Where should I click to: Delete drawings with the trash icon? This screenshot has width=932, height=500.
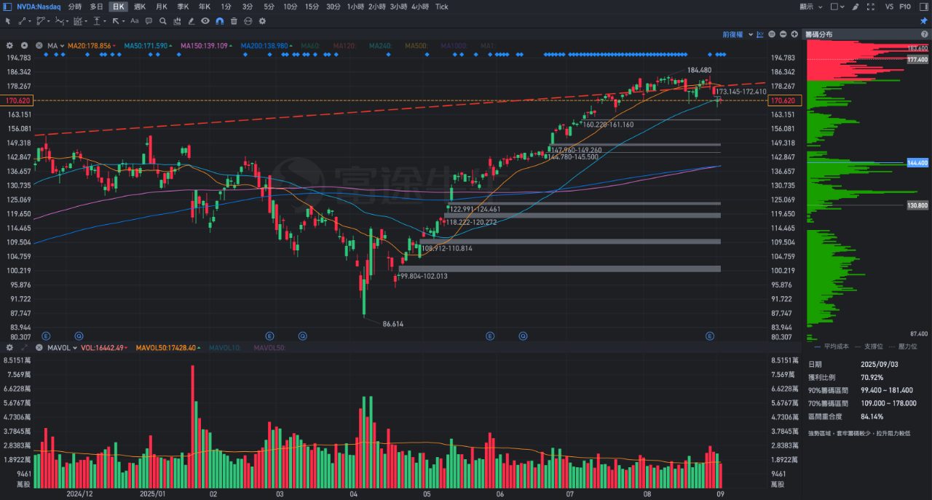pyautogui.click(x=234, y=21)
